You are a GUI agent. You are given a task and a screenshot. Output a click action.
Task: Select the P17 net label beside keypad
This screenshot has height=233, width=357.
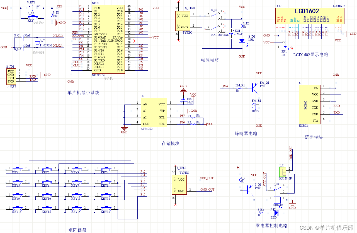pyautogui.click(x=143, y=194)
